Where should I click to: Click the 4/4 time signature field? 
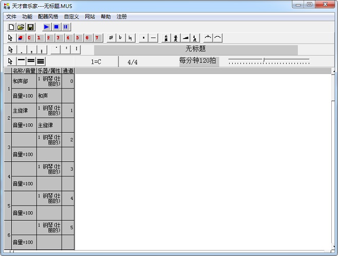pyautogui.click(x=133, y=62)
